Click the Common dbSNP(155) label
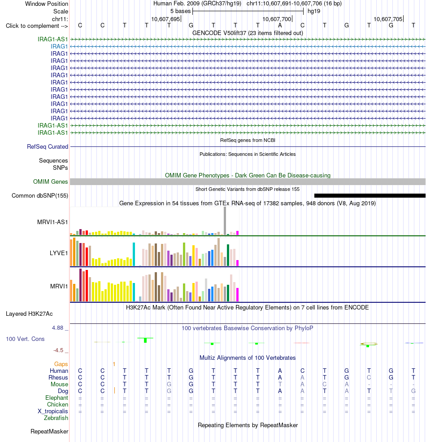This screenshot has height=442, width=426. [x=40, y=196]
